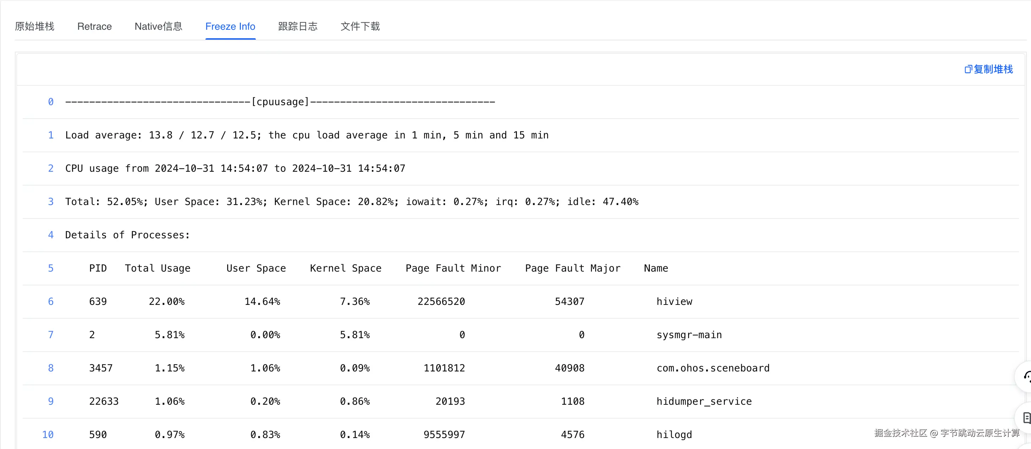Click the hidumper_service process name
This screenshot has height=449, width=1031.
[704, 401]
